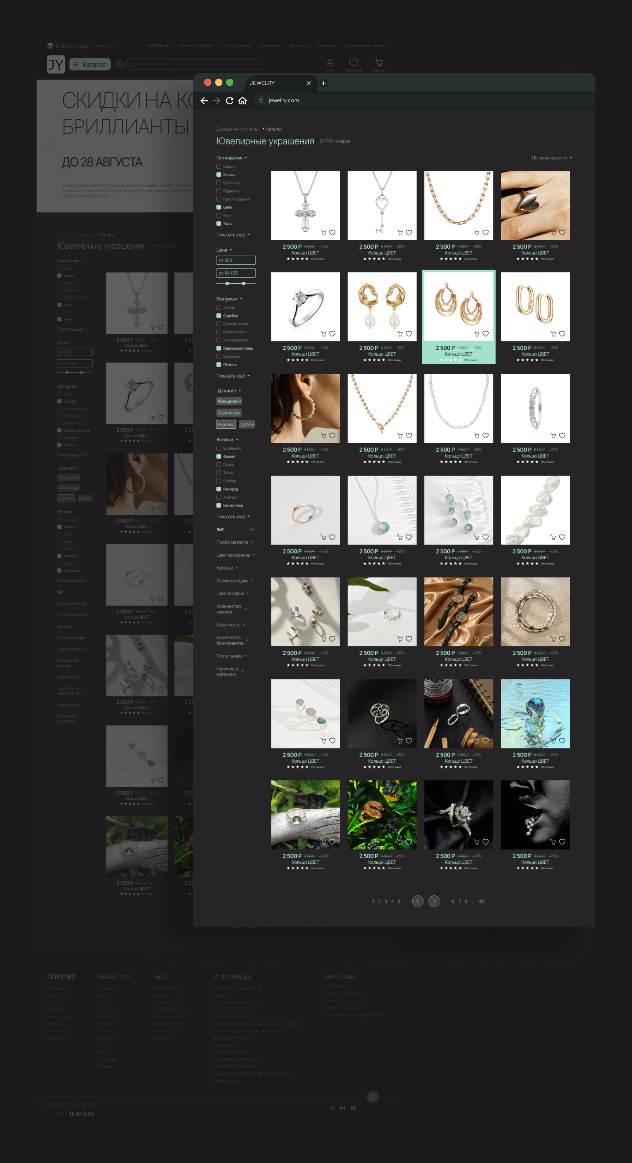This screenshot has height=1163, width=632.
Task: Favorite the key pendant necklace
Action: 409,233
